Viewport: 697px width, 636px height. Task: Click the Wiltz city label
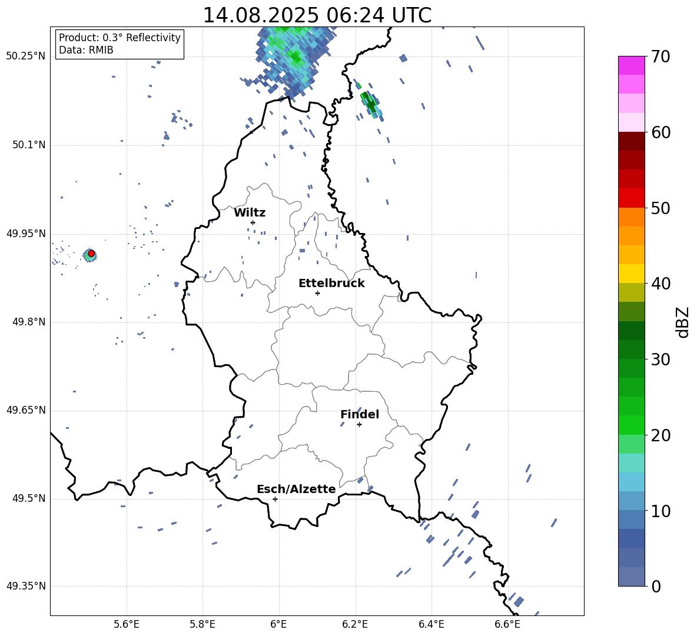pos(250,213)
